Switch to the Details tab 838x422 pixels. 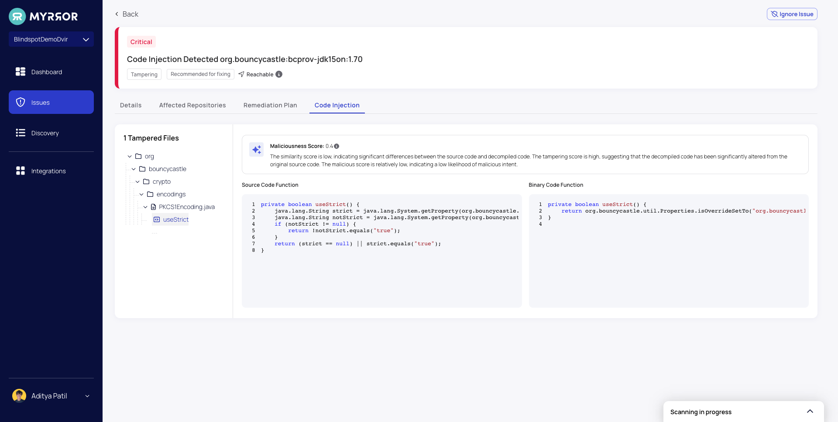tap(131, 105)
